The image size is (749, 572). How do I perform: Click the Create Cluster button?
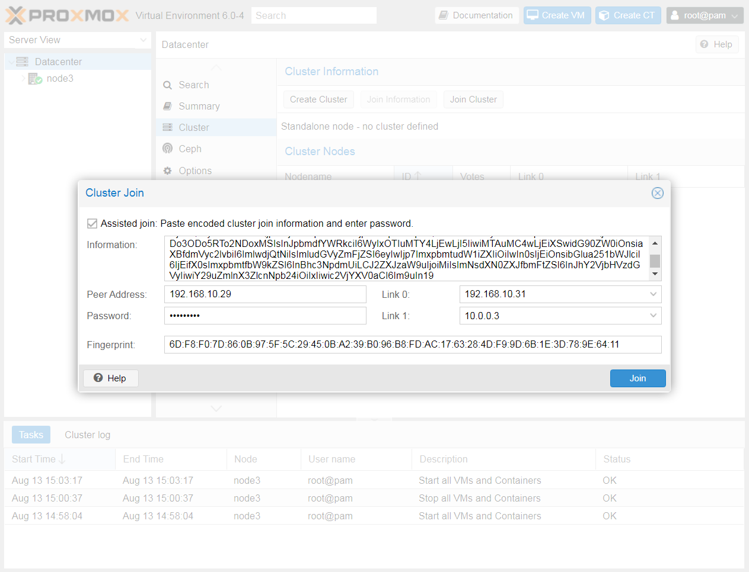coord(318,99)
